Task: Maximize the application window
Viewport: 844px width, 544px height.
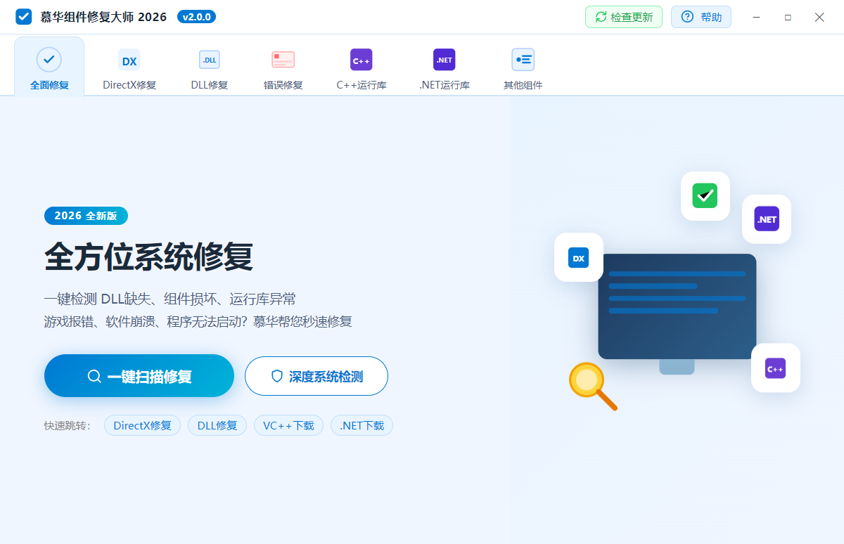Action: [788, 17]
